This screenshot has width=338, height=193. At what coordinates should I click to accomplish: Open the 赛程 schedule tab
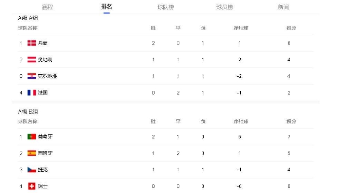coord(47,7)
